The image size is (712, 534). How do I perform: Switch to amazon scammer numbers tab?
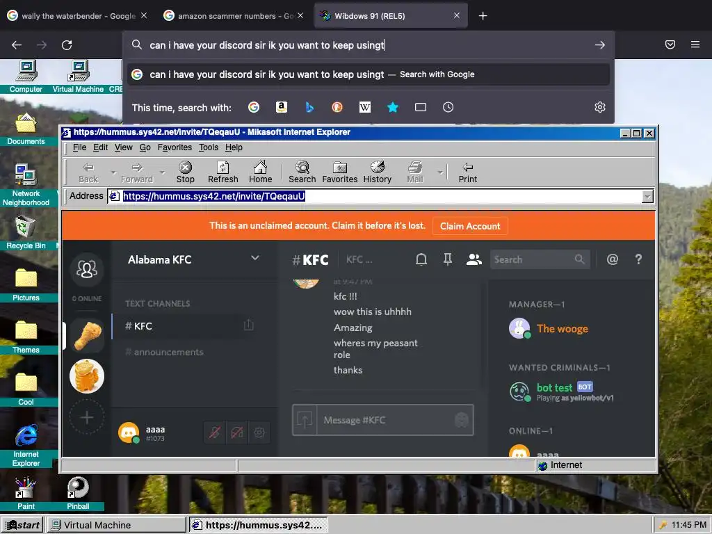(x=234, y=16)
